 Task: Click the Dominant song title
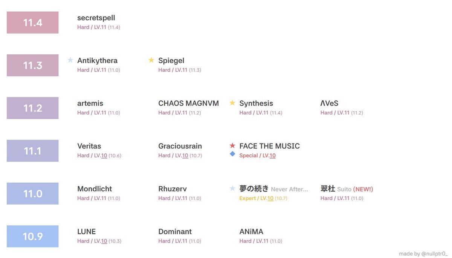tap(175, 232)
